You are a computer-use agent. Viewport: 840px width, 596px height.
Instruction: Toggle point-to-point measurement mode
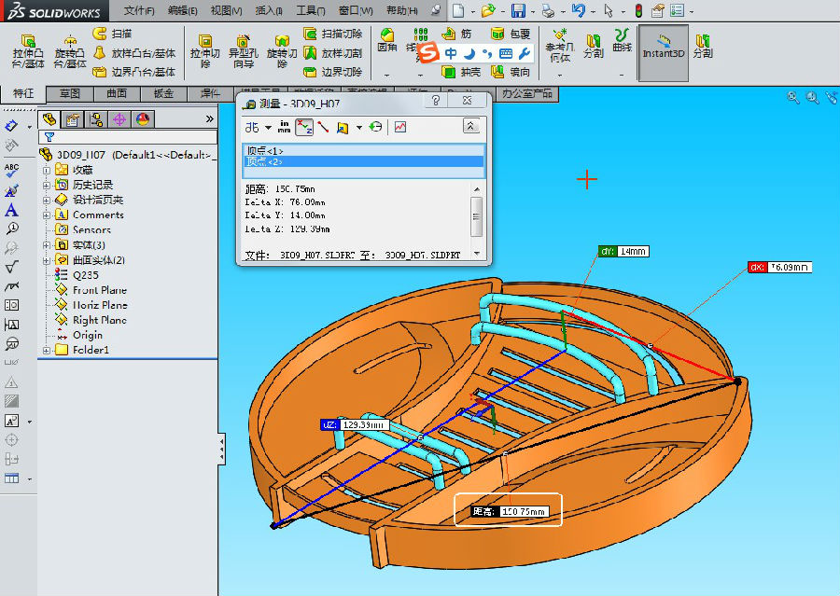click(x=323, y=127)
